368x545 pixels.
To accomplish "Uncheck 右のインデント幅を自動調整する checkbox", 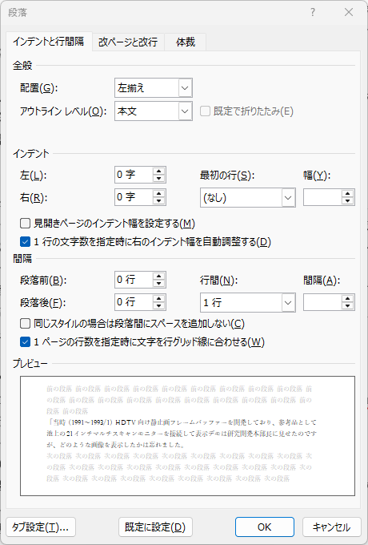I will coord(25,241).
